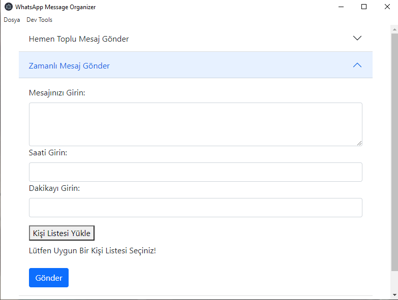Click the Kişi Listesi Yükle button
The width and height of the screenshot is (398, 300).
[x=62, y=233]
